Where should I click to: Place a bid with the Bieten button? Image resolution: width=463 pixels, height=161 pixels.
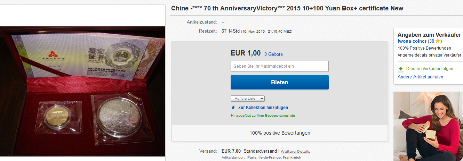pyautogui.click(x=279, y=82)
